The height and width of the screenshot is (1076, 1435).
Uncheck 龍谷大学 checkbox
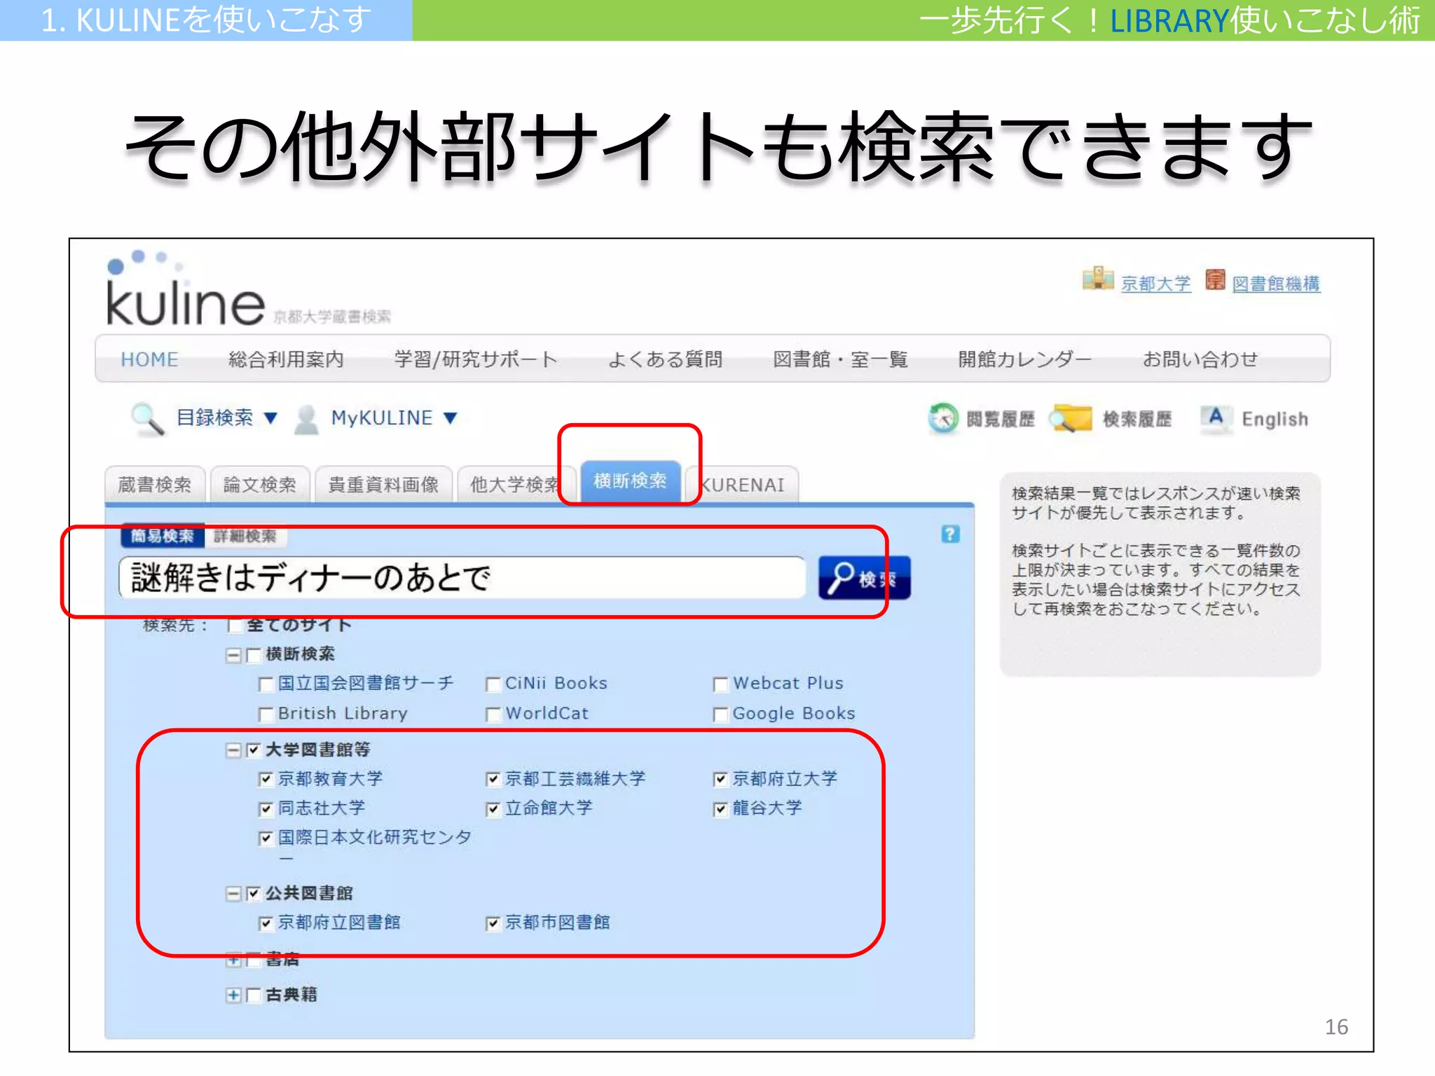(x=720, y=810)
